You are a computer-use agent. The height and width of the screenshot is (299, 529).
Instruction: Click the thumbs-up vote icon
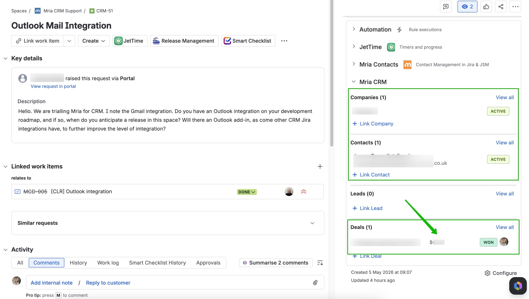[486, 7]
